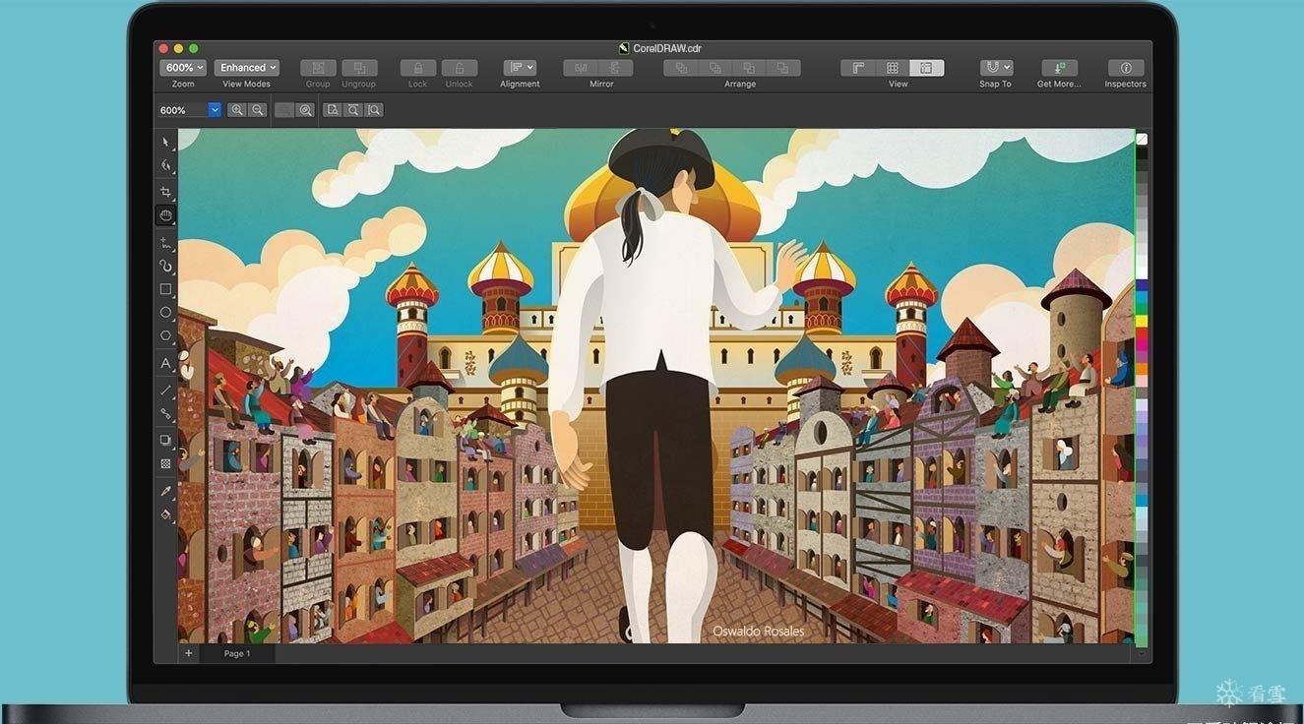The image size is (1304, 724).
Task: Switch to the Page 1 tab
Action: tap(237, 653)
